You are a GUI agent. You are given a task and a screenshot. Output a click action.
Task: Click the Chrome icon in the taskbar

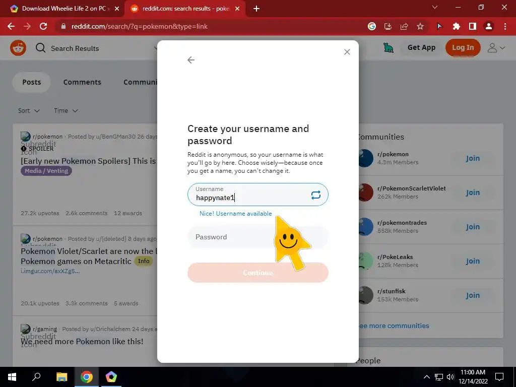(x=87, y=377)
